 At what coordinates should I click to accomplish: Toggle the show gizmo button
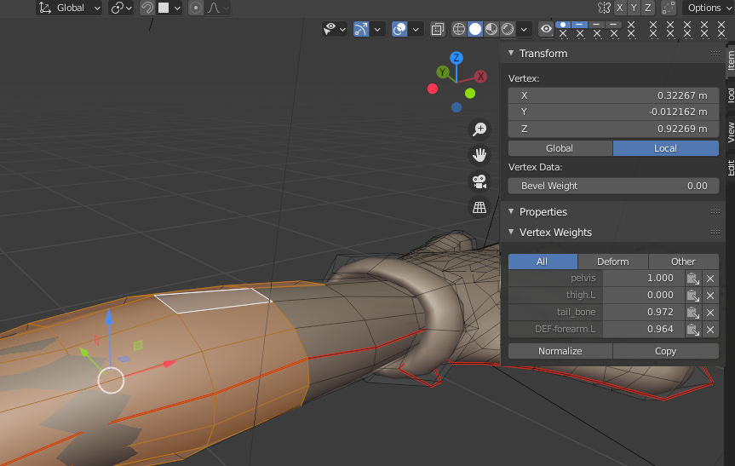361,29
